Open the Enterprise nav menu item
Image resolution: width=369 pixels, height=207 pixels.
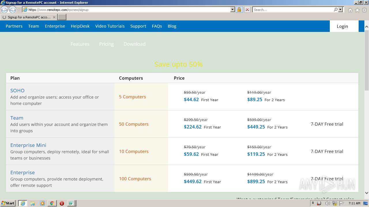[55, 26]
